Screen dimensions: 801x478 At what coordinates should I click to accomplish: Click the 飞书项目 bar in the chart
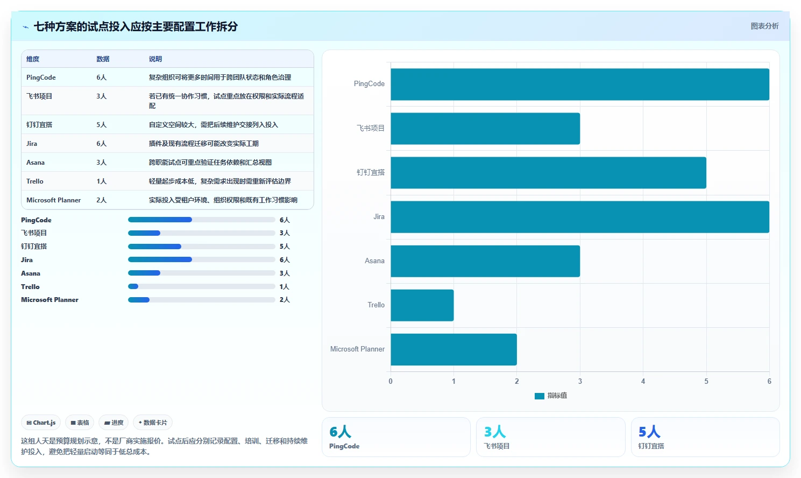(x=485, y=129)
